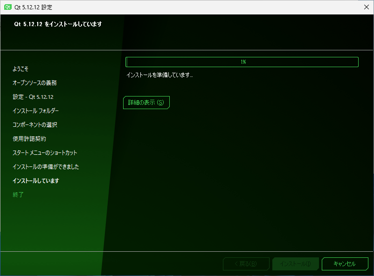Screen dimensions: 374x276
Task: Select the オープンソースの義務 step
Action: pyautogui.click(x=35, y=83)
